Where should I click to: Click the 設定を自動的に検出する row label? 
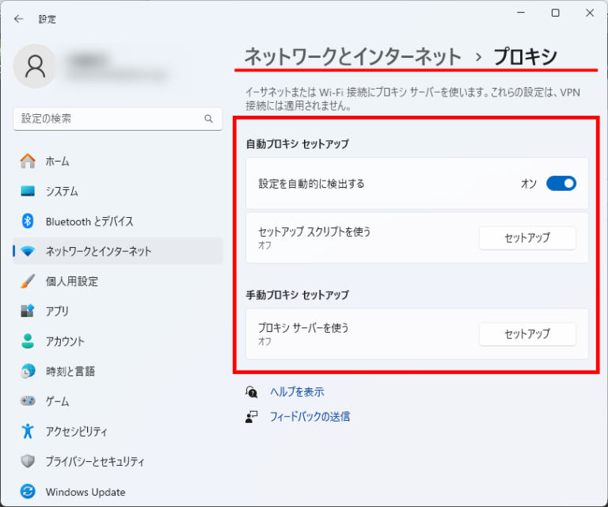tap(311, 184)
